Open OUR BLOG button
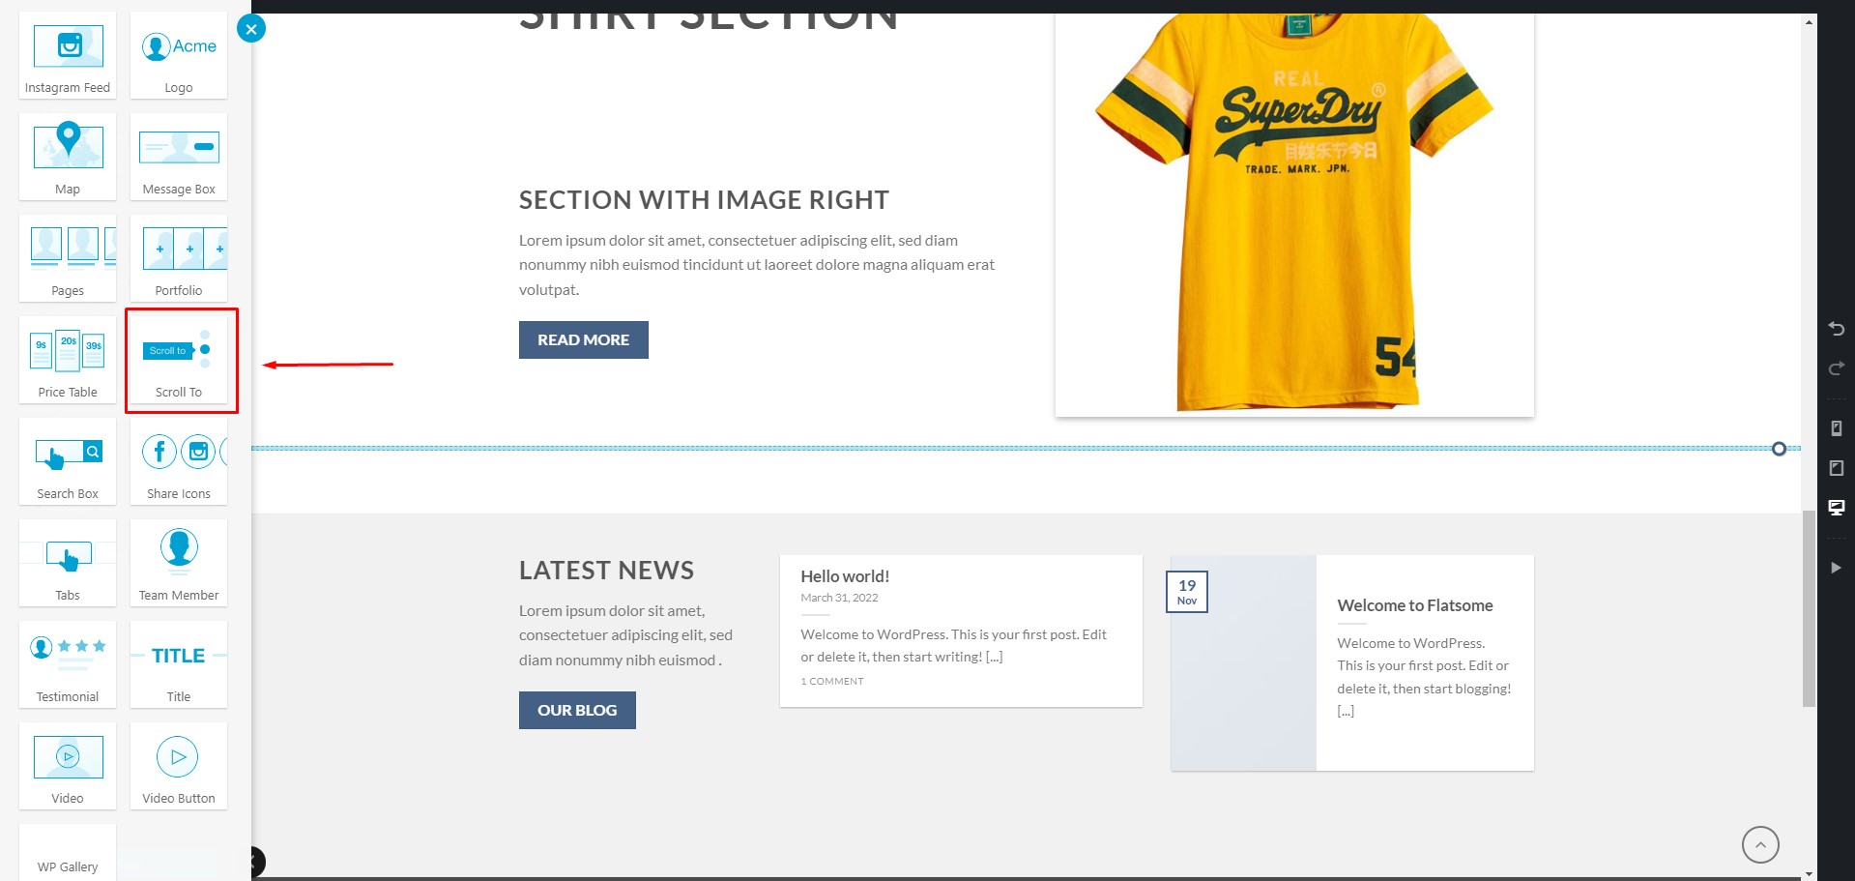This screenshot has width=1855, height=881. pyautogui.click(x=577, y=710)
